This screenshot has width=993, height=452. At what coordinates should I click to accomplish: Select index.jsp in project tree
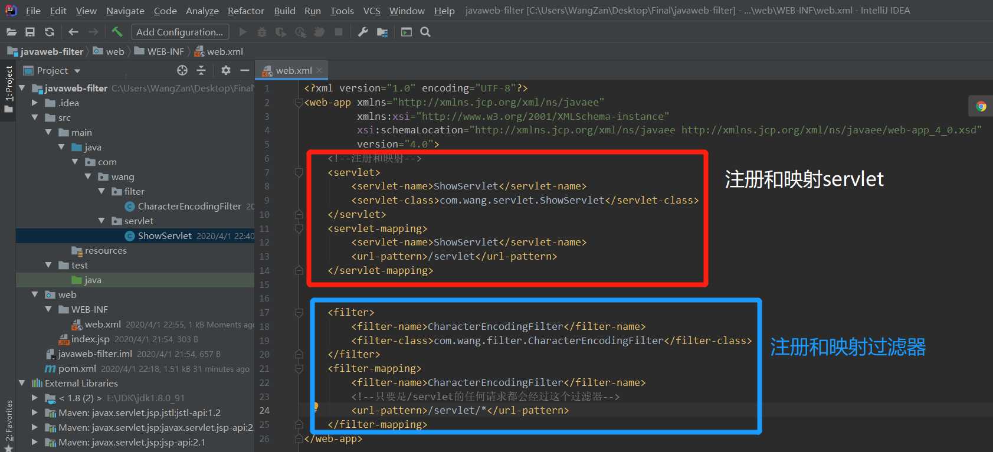[84, 339]
